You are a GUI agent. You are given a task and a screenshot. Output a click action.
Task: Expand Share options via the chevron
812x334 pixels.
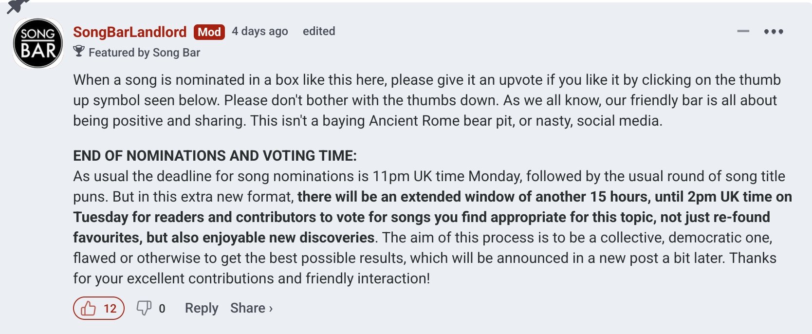point(271,309)
